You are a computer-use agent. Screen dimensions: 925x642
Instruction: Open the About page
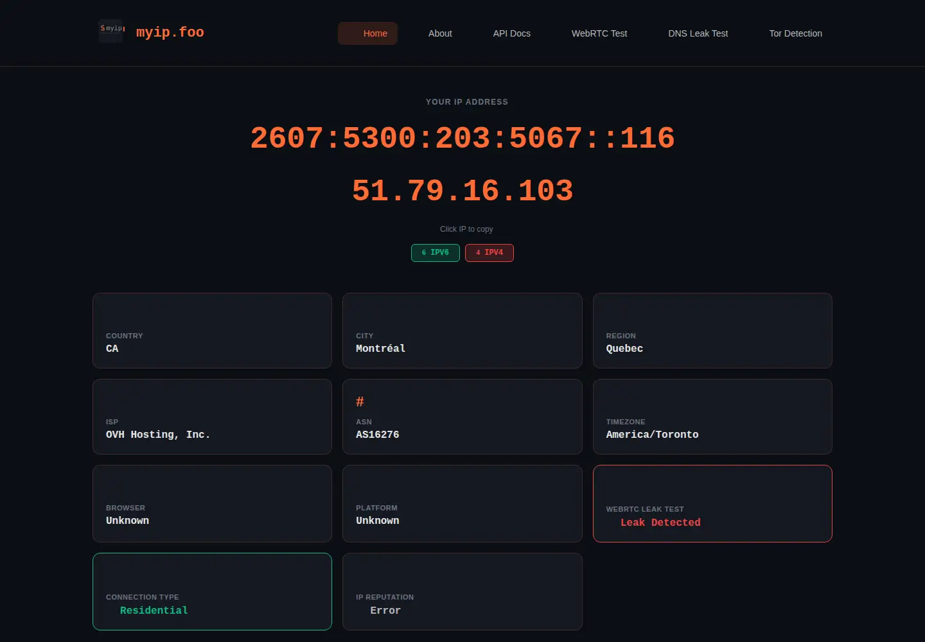[x=440, y=33]
